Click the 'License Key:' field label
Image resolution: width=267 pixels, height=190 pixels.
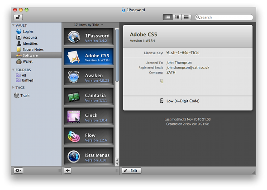(x=153, y=53)
